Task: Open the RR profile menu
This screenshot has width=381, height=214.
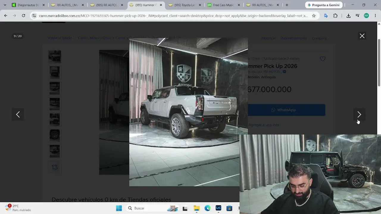Action: (366, 16)
